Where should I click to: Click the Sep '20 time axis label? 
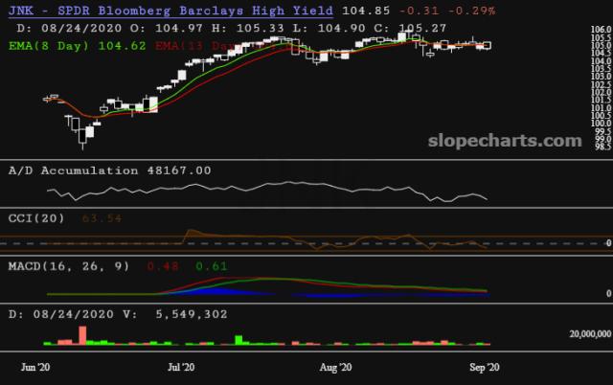click(x=485, y=367)
